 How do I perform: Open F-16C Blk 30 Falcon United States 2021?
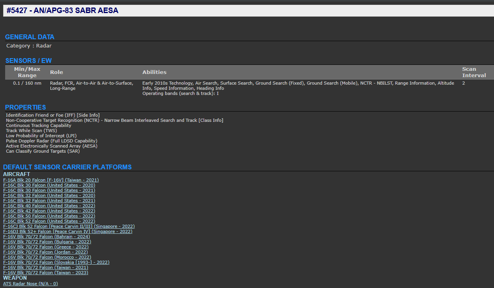(49, 190)
